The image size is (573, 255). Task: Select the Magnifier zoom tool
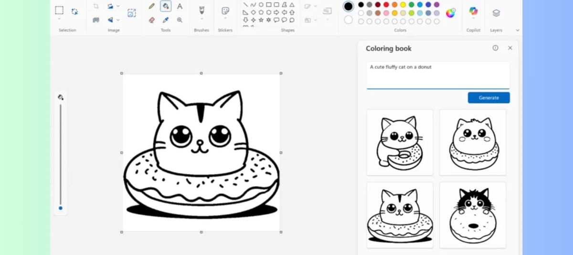point(180,20)
